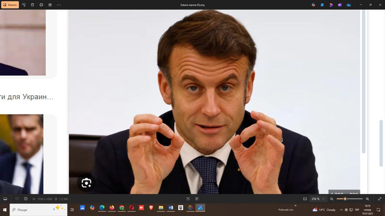Image resolution: width=385 pixels, height=216 pixels.
Task: Show hidden system tray icons chevron
Action: 341,210
